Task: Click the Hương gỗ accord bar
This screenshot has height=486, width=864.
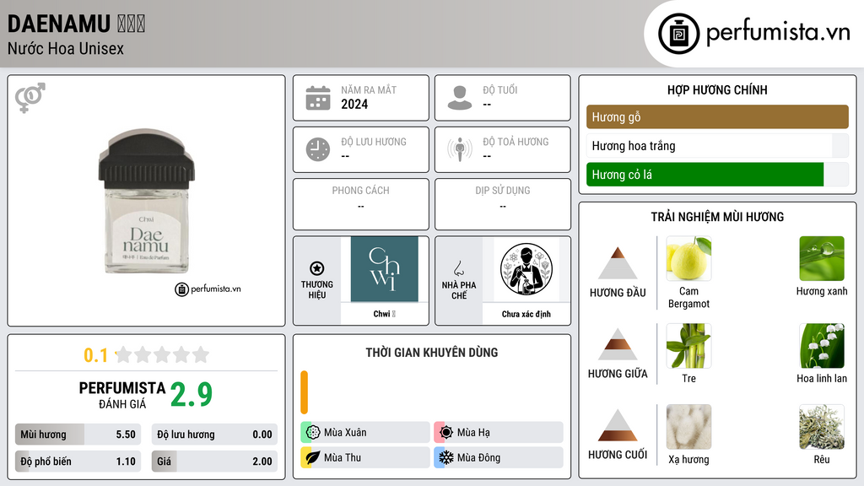Action: [x=717, y=116]
